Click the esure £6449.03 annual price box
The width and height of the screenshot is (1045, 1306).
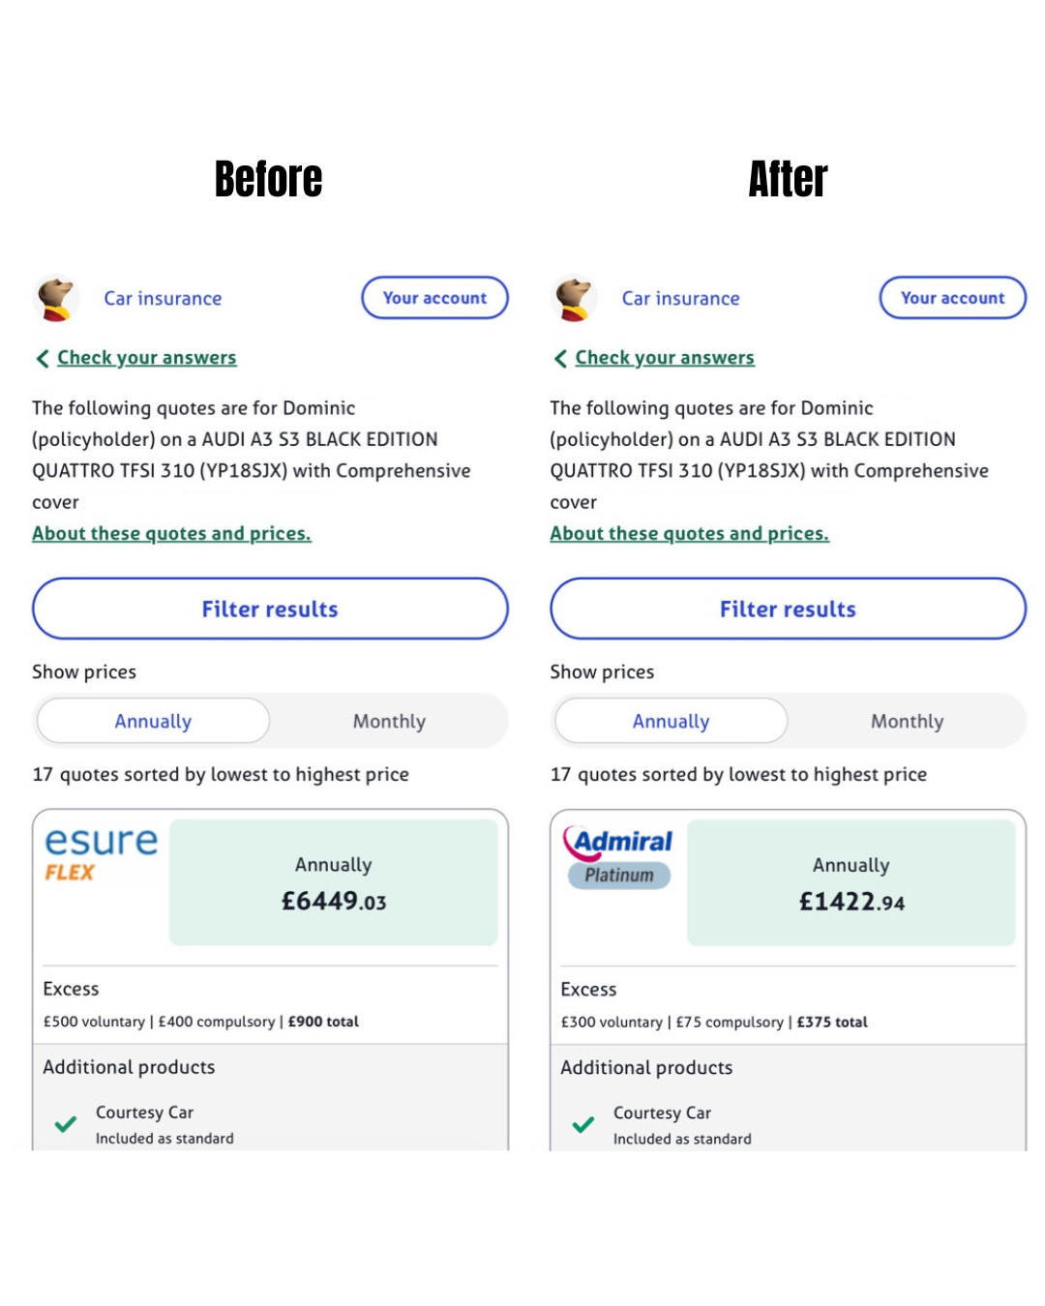[x=334, y=883]
